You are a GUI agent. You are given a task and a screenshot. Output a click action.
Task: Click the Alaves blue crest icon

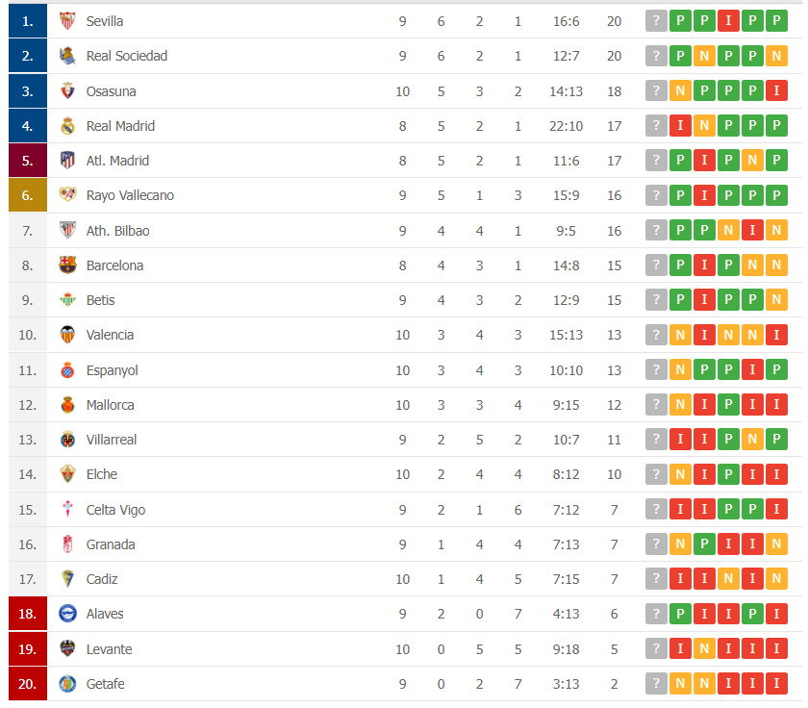tap(67, 614)
